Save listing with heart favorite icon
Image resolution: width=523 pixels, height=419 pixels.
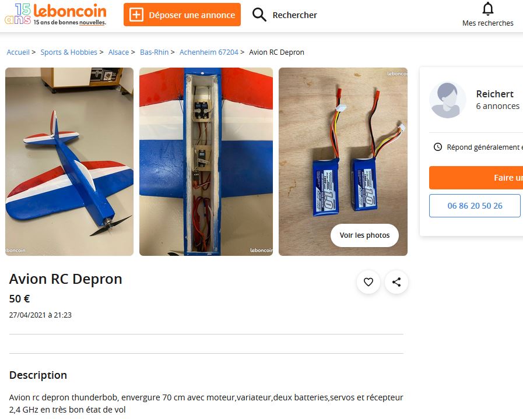pyautogui.click(x=368, y=282)
